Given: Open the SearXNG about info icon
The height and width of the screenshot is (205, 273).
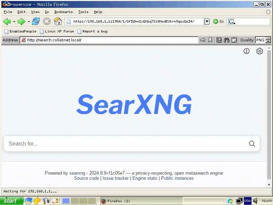Looking at the screenshot, I should pyautogui.click(x=246, y=51).
